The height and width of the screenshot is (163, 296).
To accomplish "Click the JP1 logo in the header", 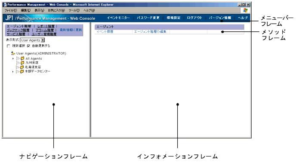I will tap(9, 18).
